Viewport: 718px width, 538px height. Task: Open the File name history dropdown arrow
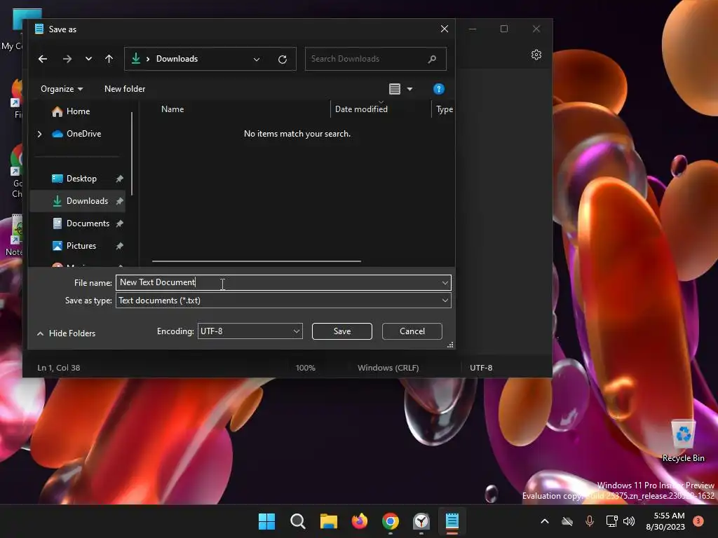click(445, 283)
